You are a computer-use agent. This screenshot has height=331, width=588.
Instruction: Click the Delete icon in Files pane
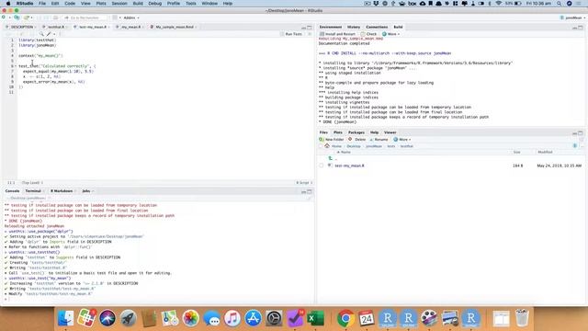[x=350, y=139]
